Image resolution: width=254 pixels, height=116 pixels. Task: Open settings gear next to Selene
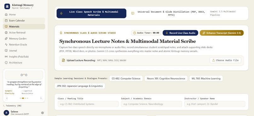pos(43,113)
